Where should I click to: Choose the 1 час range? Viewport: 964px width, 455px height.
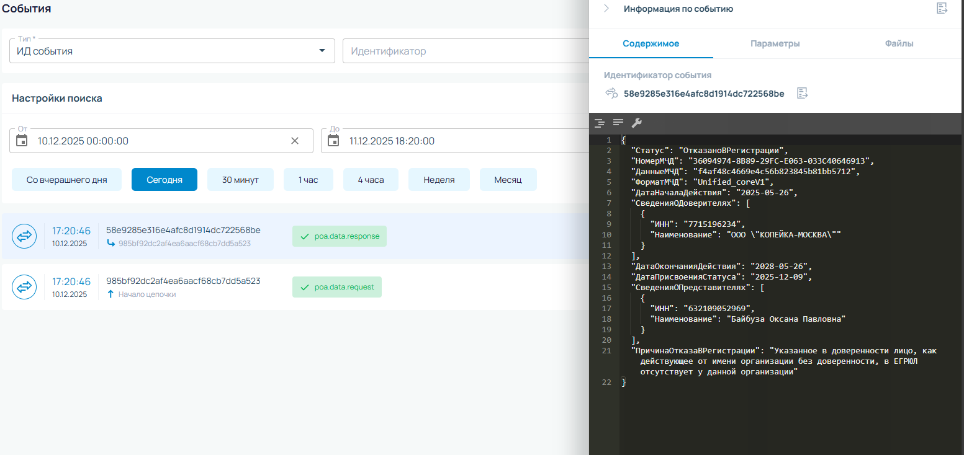coord(309,180)
